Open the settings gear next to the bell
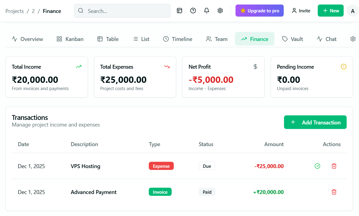This screenshot has width=359, height=216. click(x=220, y=11)
